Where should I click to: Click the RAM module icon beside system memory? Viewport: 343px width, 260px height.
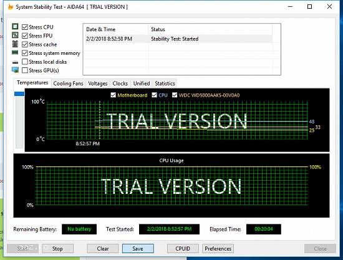(x=15, y=52)
